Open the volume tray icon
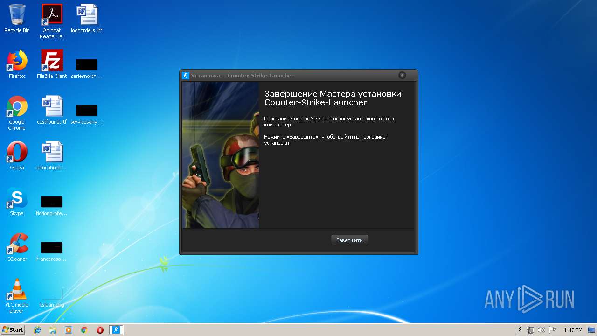Image resolution: width=597 pixels, height=336 pixels. point(541,330)
